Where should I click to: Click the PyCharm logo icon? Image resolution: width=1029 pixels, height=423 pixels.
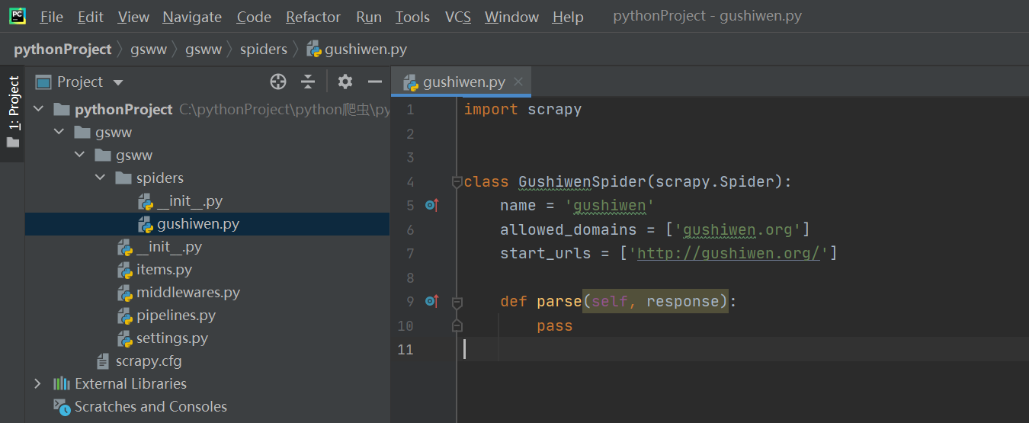pos(17,15)
